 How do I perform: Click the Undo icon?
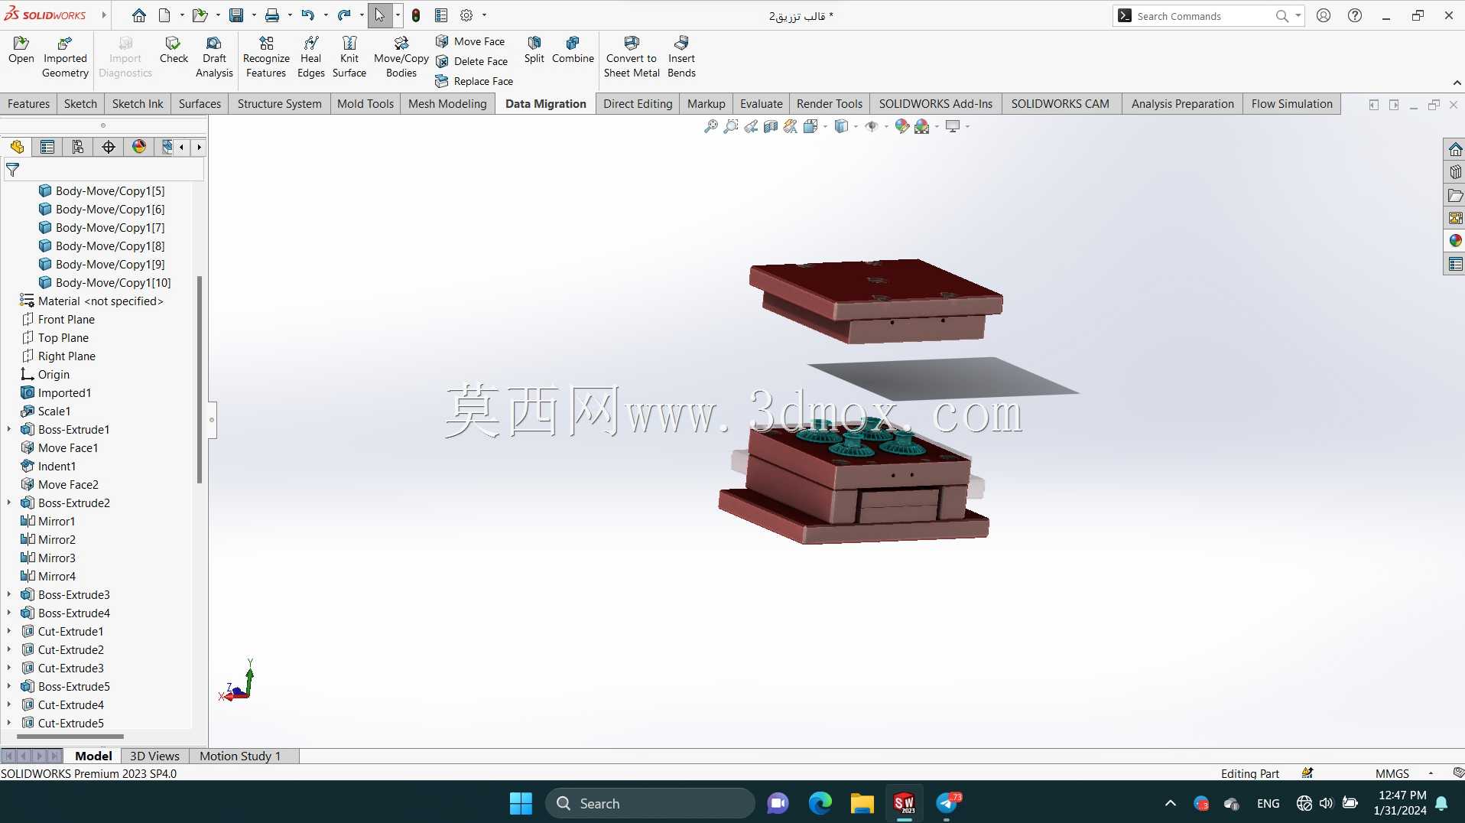pos(307,15)
